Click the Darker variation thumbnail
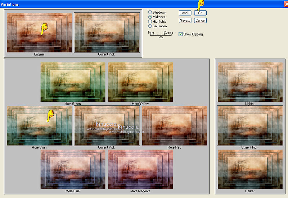Viewport: 288px width, 198px height. point(250,169)
